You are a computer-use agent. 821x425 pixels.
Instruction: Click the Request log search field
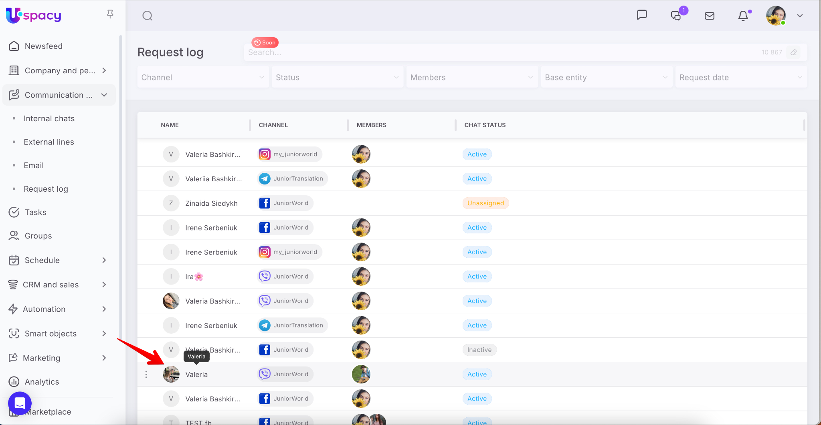501,52
